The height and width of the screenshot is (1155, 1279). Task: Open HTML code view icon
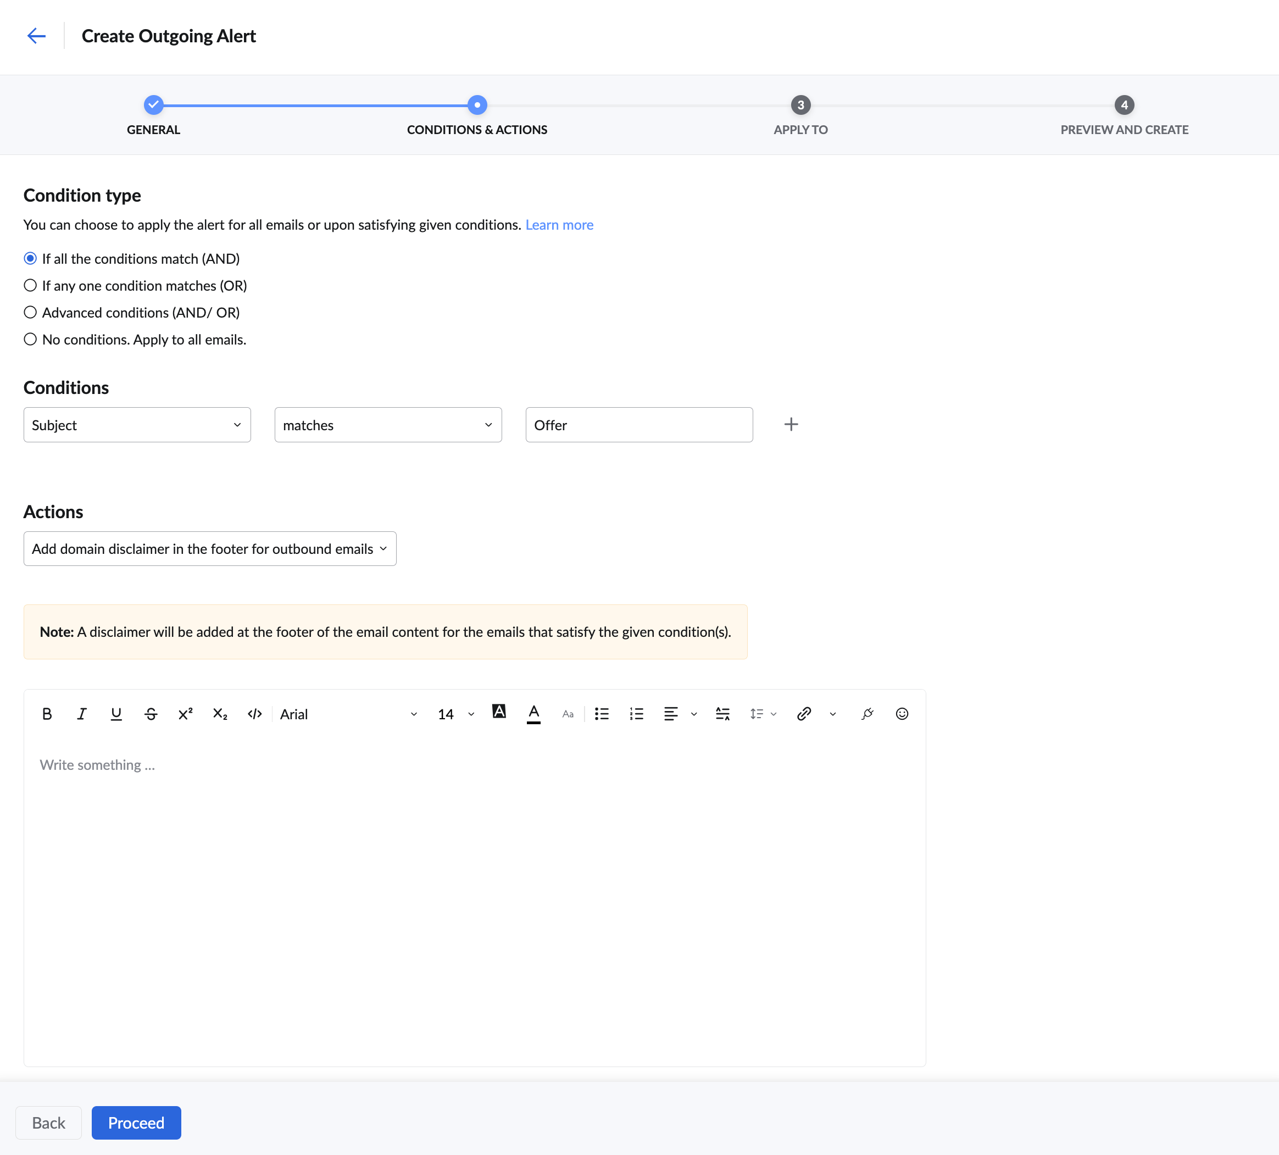(254, 714)
